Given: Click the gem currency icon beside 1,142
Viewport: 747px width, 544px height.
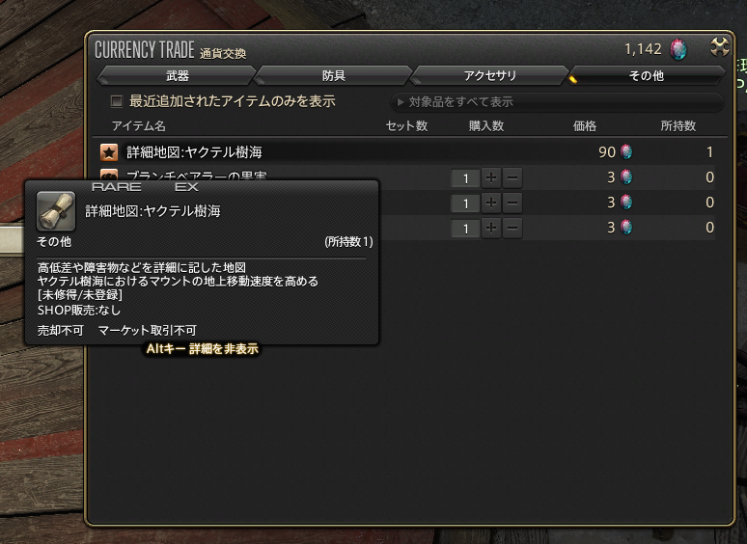Looking at the screenshot, I should 678,49.
